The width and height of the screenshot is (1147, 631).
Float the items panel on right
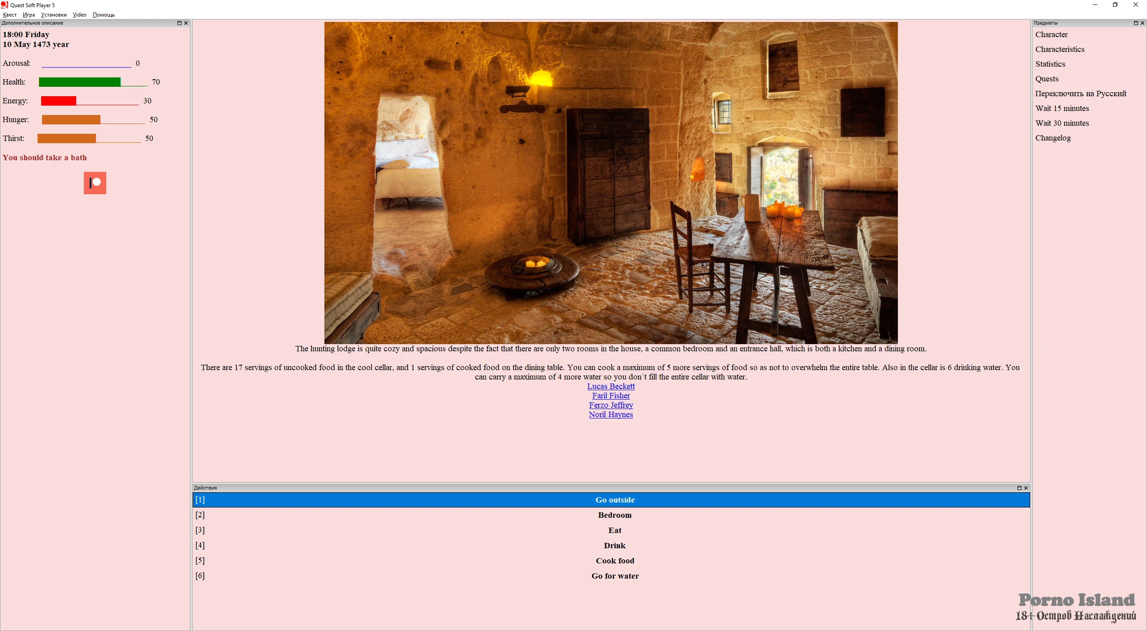click(1135, 23)
